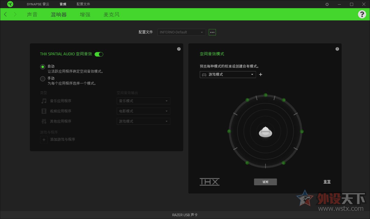Click the 让活跃应用程序确定空间音效模式 description
The width and height of the screenshot is (370, 219).
coord(76,72)
